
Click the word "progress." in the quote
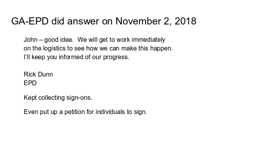[x=116, y=57]
